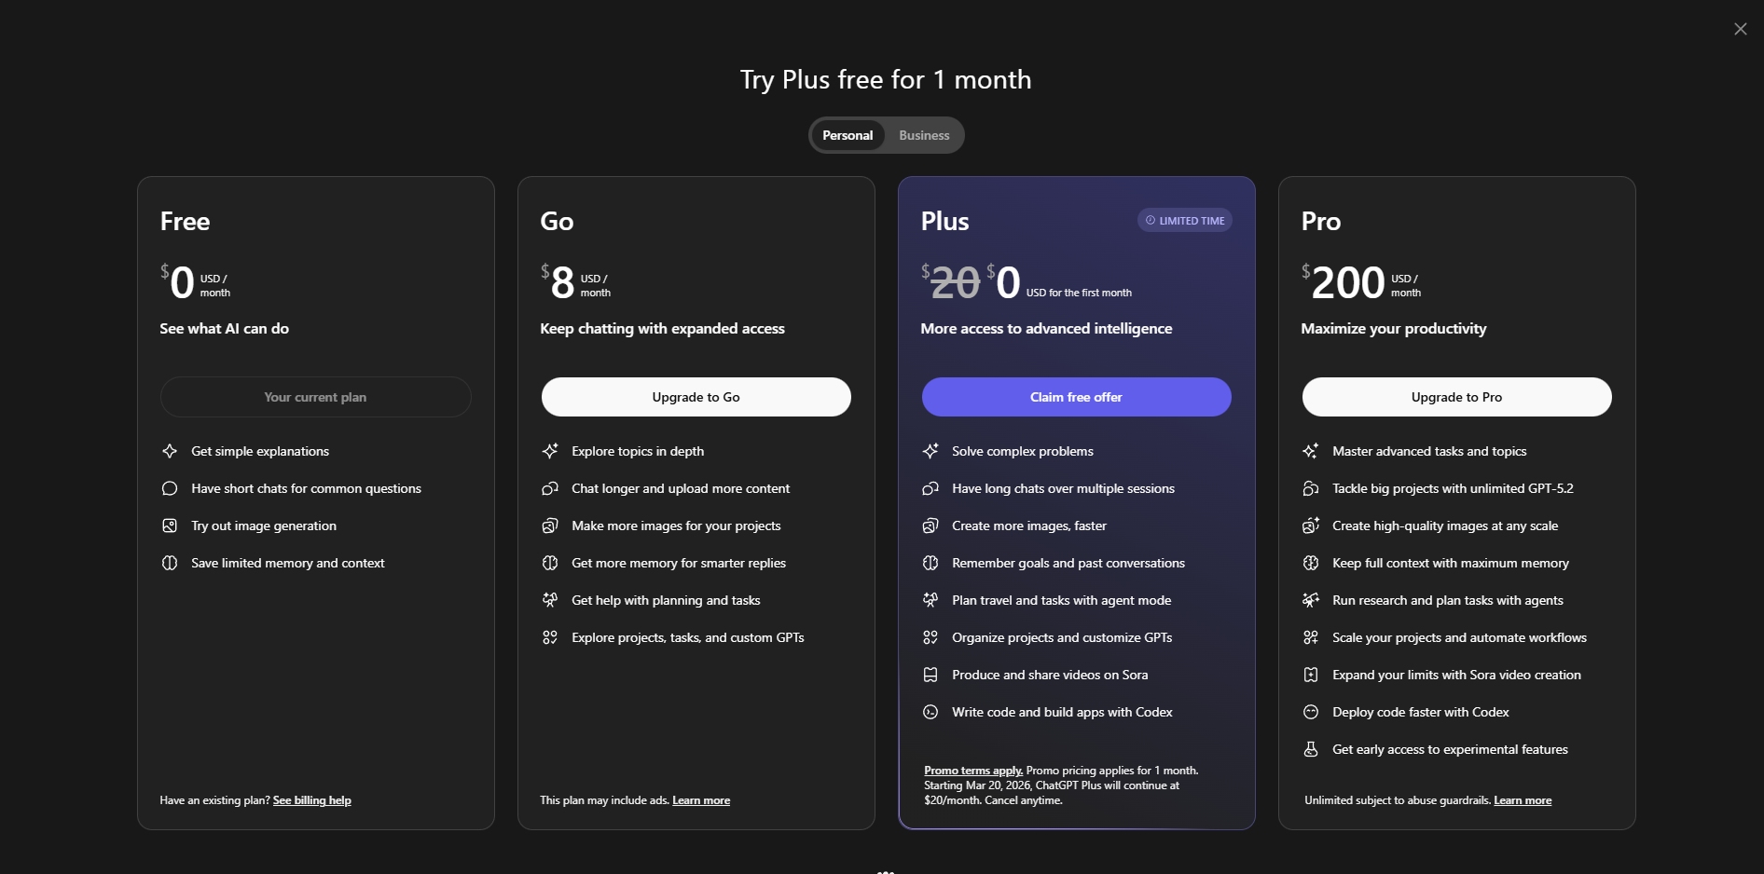
Task: Open the See billing help link
Action: [x=311, y=800]
